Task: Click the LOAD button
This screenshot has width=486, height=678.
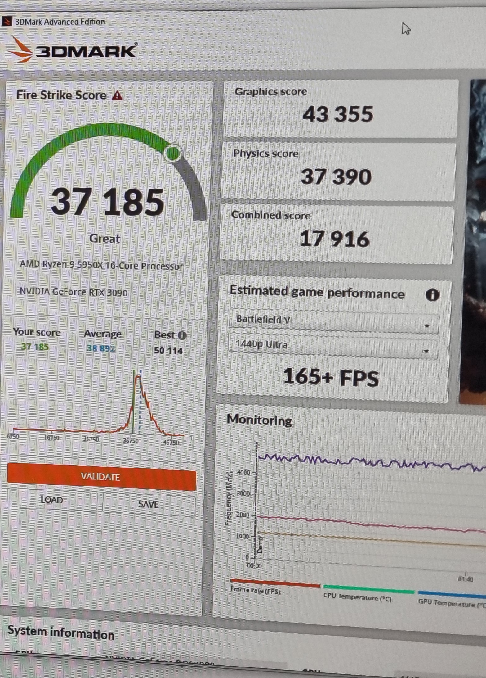Action: coord(52,500)
